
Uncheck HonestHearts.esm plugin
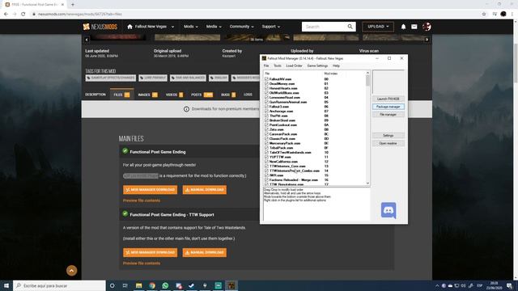point(266,88)
